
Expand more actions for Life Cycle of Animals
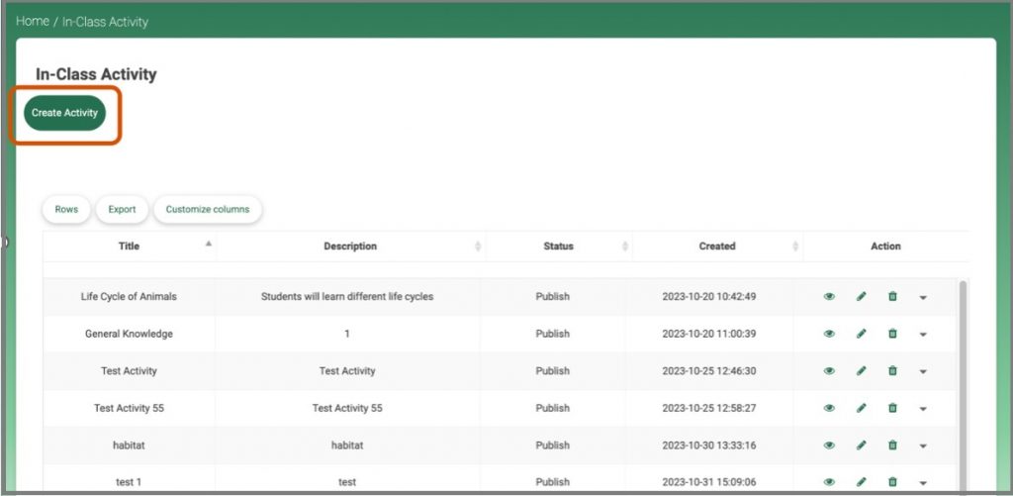tap(923, 297)
